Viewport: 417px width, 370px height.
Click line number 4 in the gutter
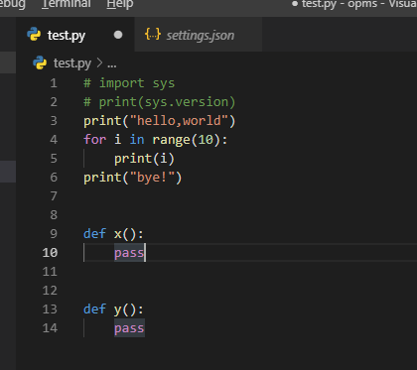(x=54, y=140)
